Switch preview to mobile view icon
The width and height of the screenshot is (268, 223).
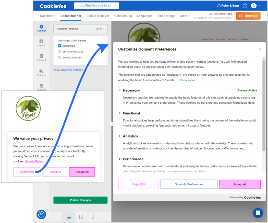(92, 217)
